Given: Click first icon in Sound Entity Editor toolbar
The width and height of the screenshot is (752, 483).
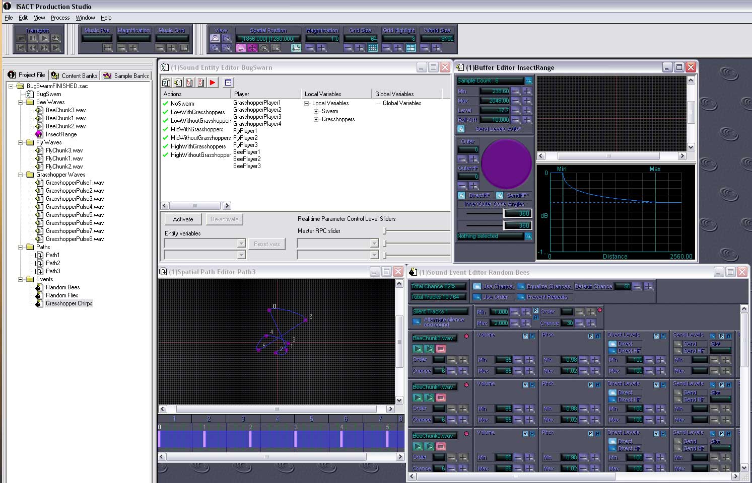Looking at the screenshot, I should pos(167,83).
